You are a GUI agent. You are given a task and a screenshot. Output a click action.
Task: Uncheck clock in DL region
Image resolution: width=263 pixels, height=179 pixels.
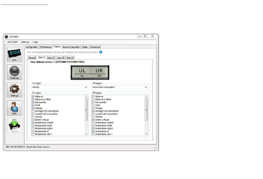point(33,105)
